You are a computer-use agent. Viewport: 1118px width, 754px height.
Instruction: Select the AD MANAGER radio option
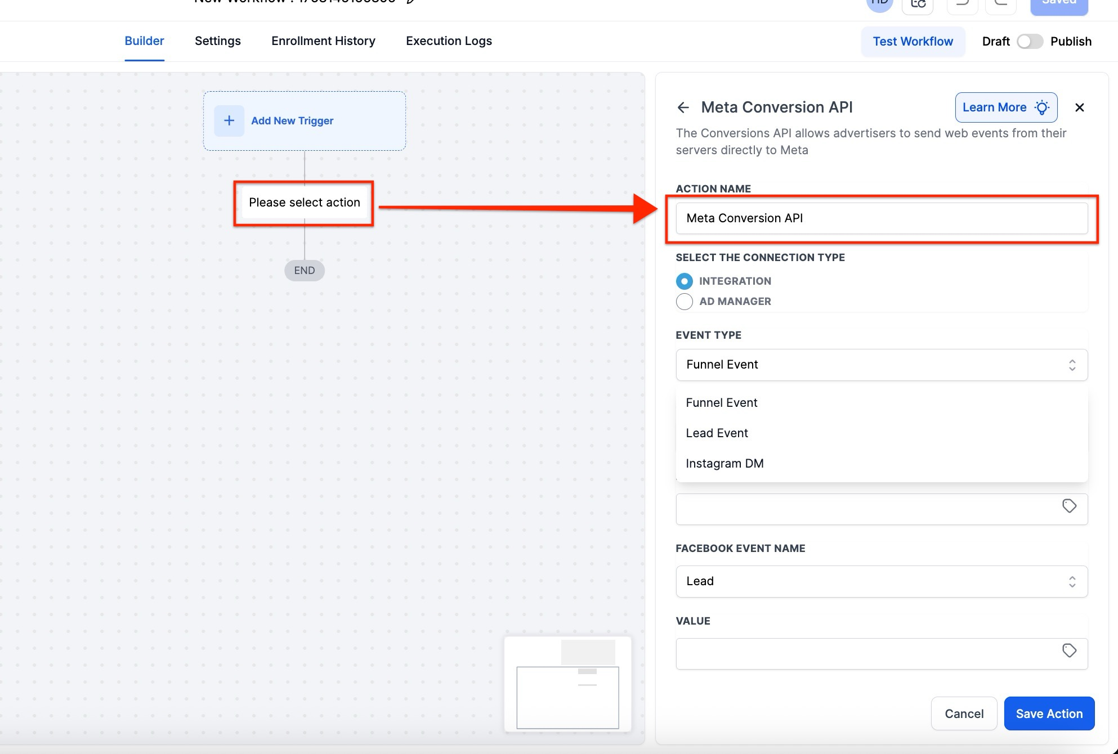coord(685,302)
